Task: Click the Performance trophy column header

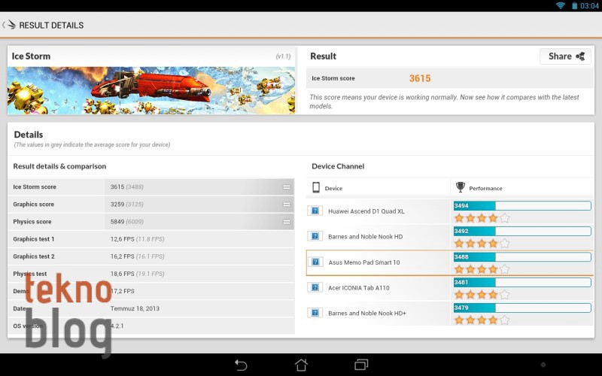Action: [461, 187]
